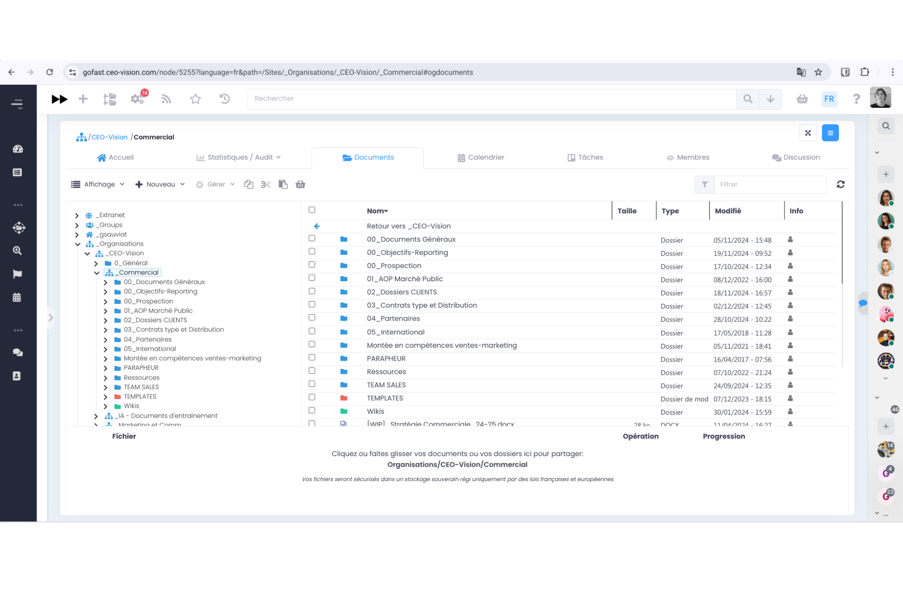Screen dimensions: 903x602
Task: Expand the _Extranet tree node
Action: coord(77,215)
